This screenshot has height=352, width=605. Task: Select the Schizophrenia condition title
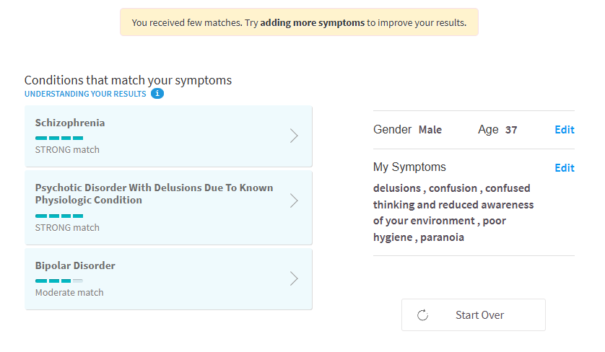pyautogui.click(x=70, y=123)
